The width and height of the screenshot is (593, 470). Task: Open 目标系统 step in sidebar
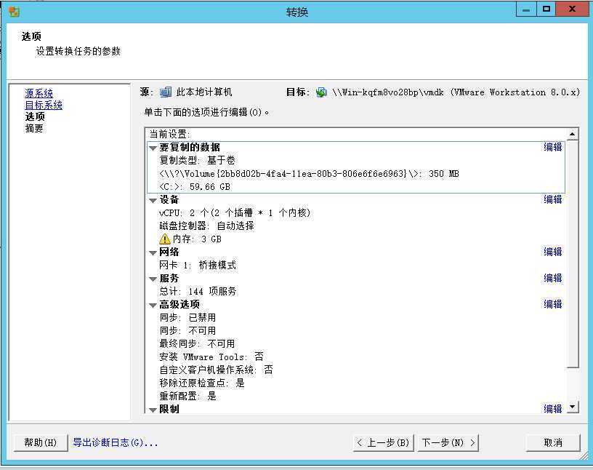(44, 105)
